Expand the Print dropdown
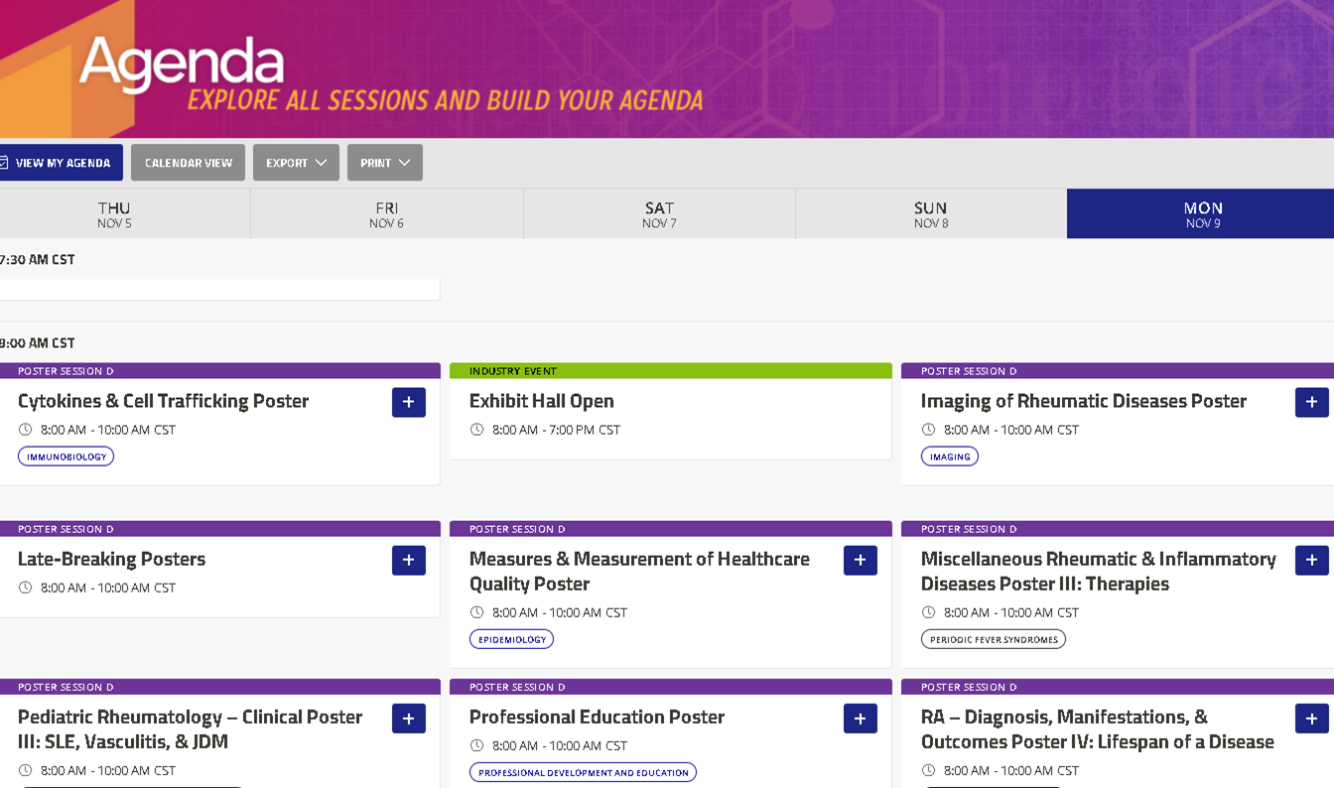This screenshot has height=788, width=1334. (x=385, y=163)
